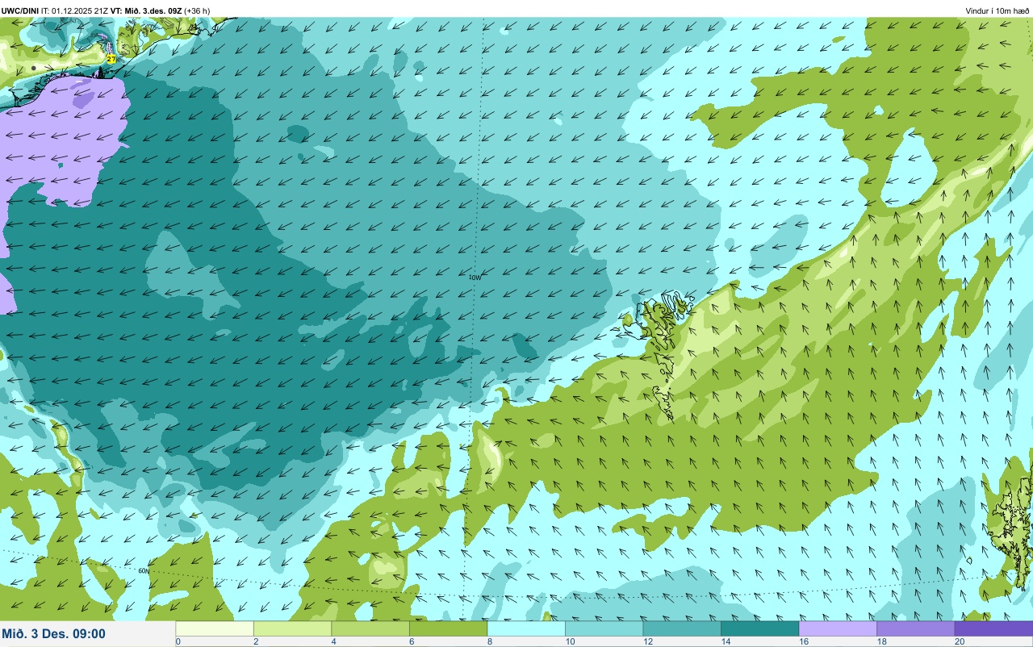Image resolution: width=1033 pixels, height=647 pixels.
Task: Select the 10–12 turquoise legend swatch
Action: (x=604, y=628)
